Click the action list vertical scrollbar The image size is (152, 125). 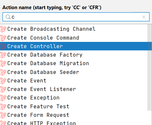coord(149,67)
